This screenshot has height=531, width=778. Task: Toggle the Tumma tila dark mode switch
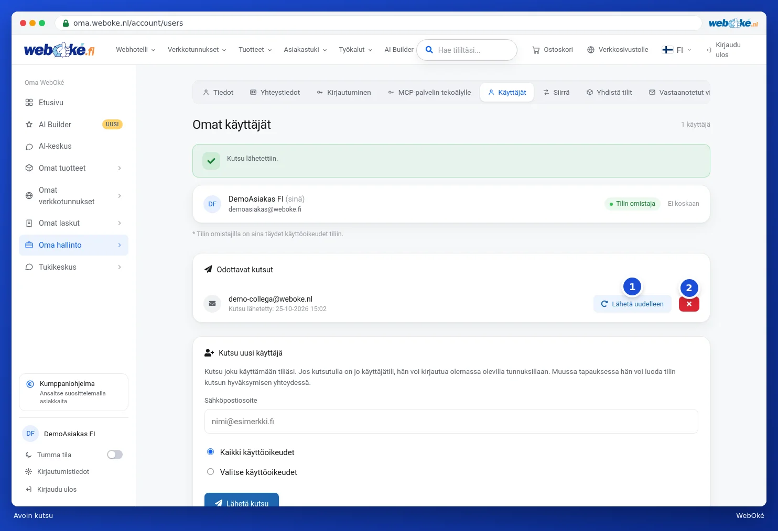tap(115, 455)
